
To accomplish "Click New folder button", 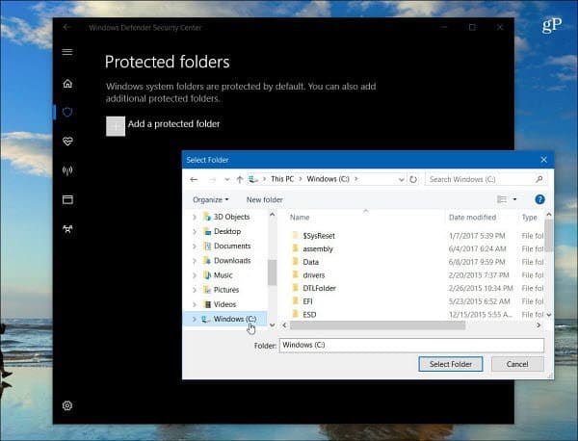I will [265, 199].
